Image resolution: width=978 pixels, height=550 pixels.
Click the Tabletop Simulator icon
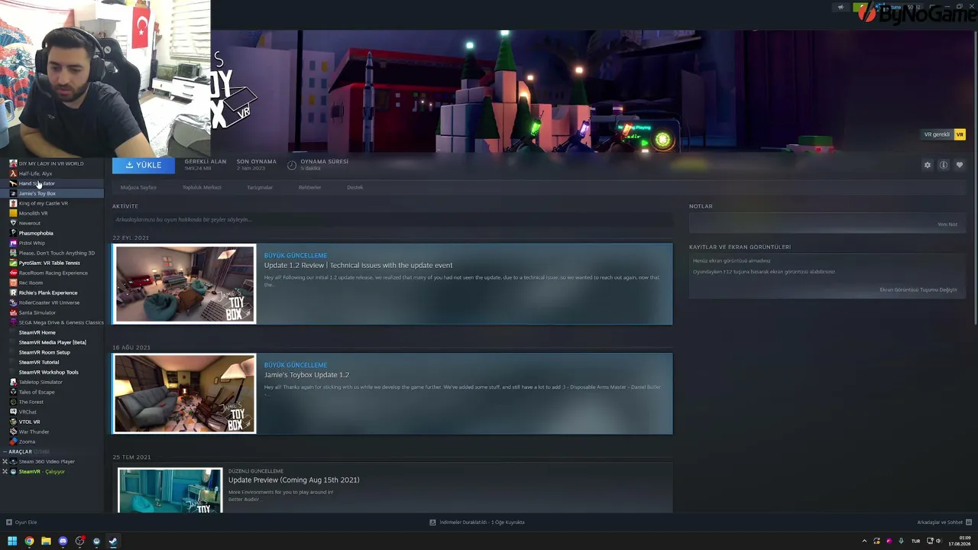pyautogui.click(x=13, y=382)
